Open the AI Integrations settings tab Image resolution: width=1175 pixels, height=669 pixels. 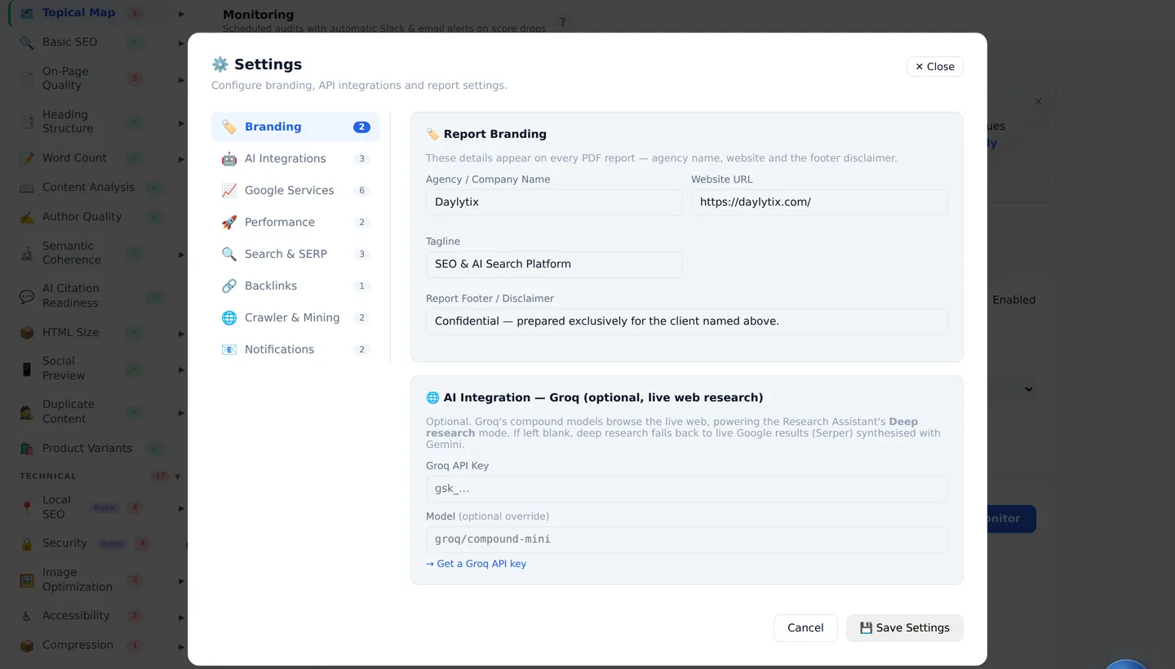pos(295,158)
